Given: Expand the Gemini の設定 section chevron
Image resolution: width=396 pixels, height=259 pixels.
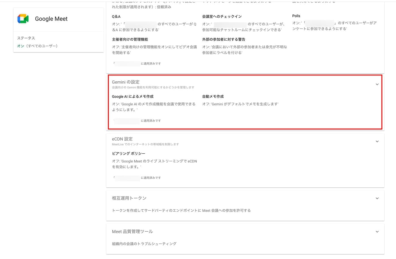Looking at the screenshot, I should (377, 84).
